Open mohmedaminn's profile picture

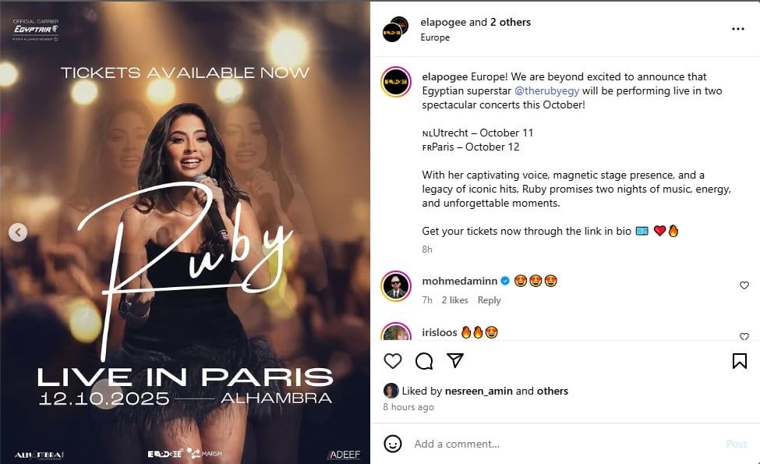pos(396,286)
